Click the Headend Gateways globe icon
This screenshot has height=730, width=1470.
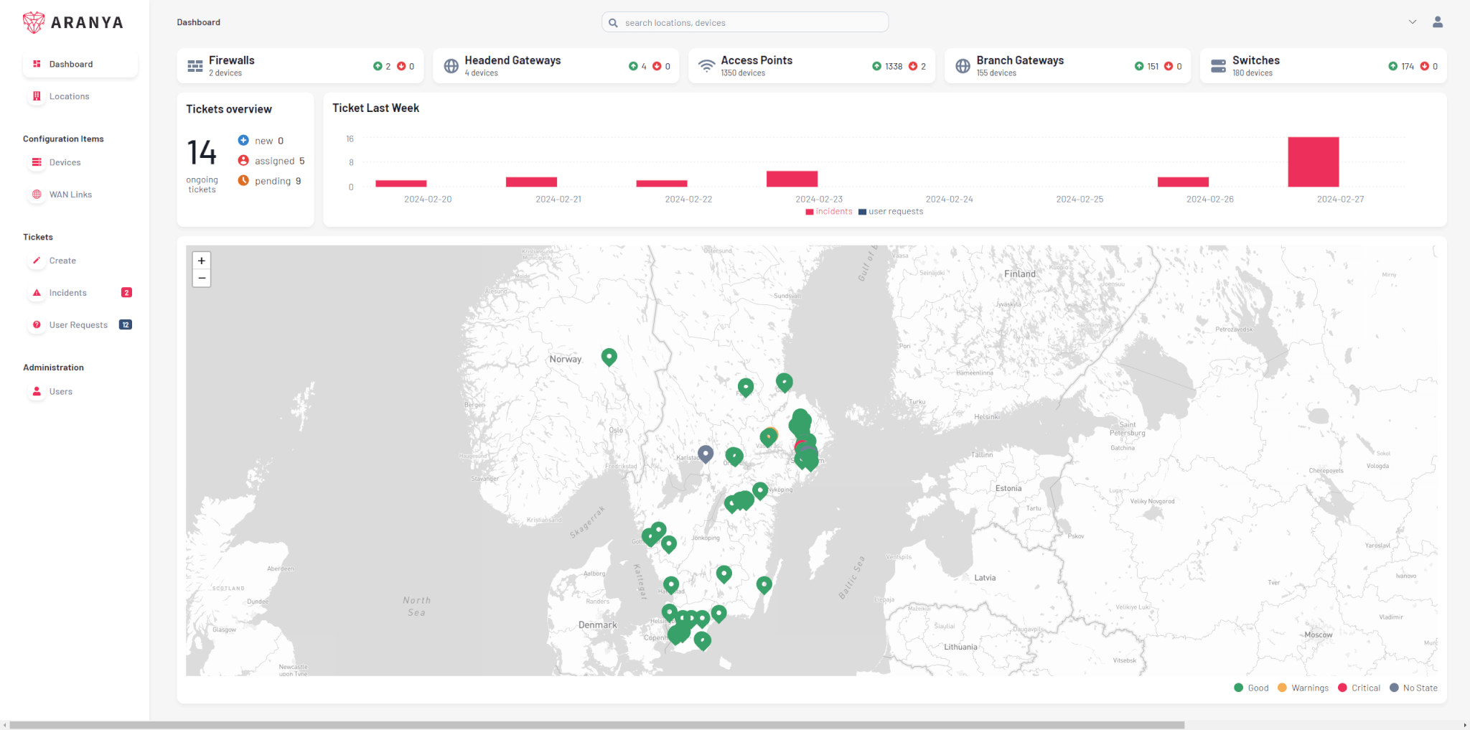point(451,66)
